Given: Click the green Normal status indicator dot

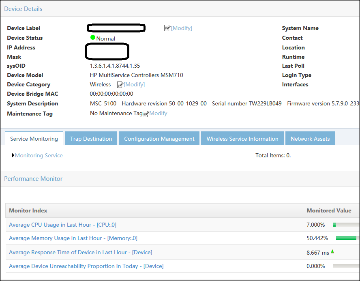Looking at the screenshot, I should click(x=93, y=37).
